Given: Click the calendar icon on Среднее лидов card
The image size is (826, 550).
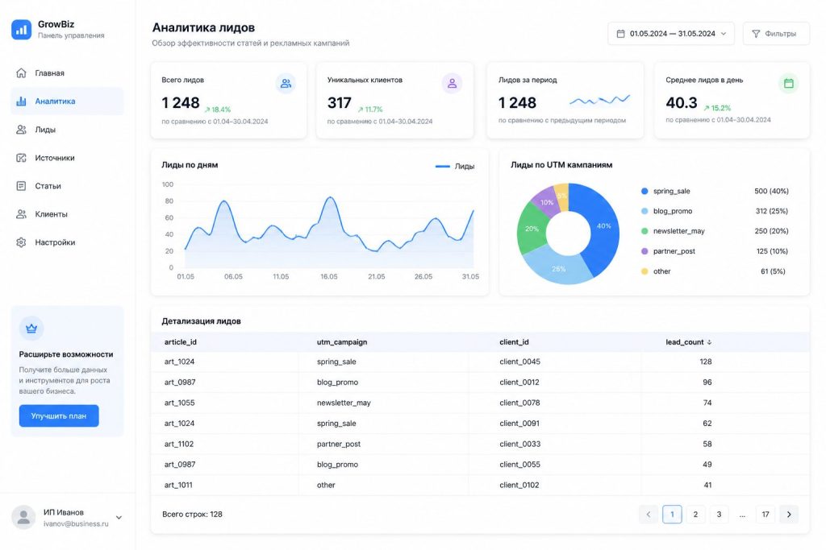Looking at the screenshot, I should coord(788,83).
